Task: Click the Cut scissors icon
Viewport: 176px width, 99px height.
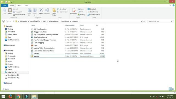Action: pos(14,9)
